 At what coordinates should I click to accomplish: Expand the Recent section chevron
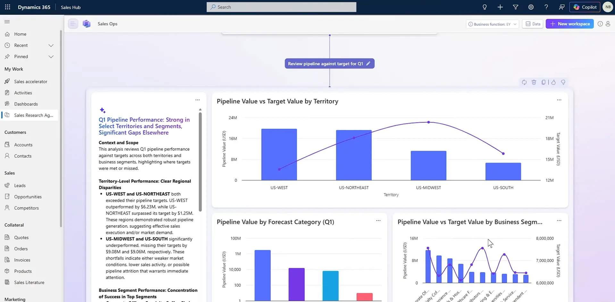[x=51, y=46]
